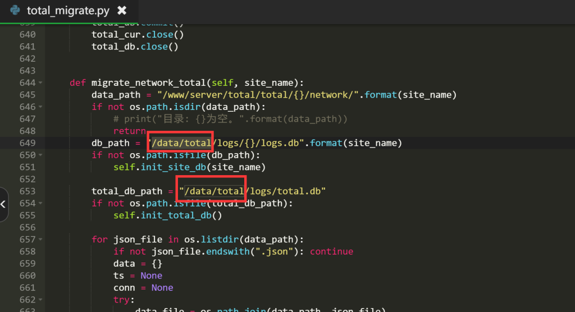Place cursor on /data/total in total_db_path line

[212, 191]
